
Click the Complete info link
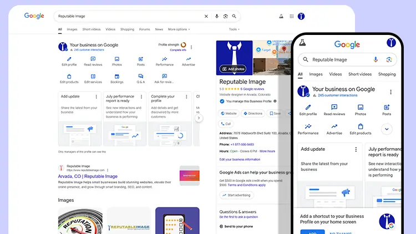click(x=178, y=50)
